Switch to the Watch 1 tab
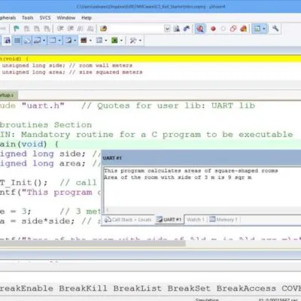This screenshot has width=301, height=301. tap(196, 220)
